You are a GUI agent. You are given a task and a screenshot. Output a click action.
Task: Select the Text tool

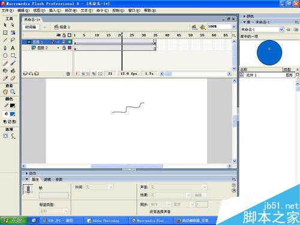(13, 48)
